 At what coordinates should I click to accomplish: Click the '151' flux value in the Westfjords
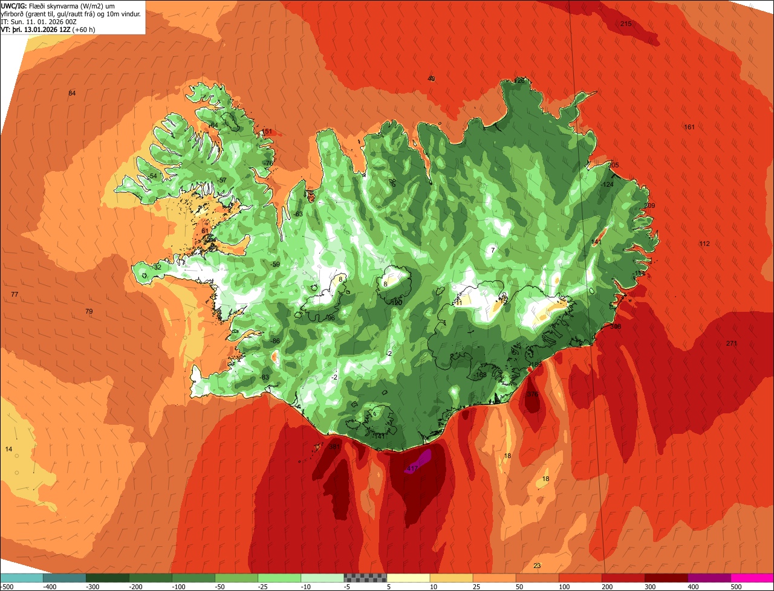[x=267, y=132]
